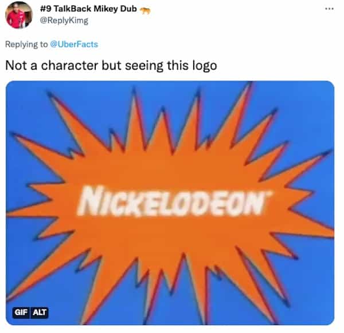Viewport: 344px width, 333px height.
Task: Click the word "character" in the tweet
Action: point(69,65)
